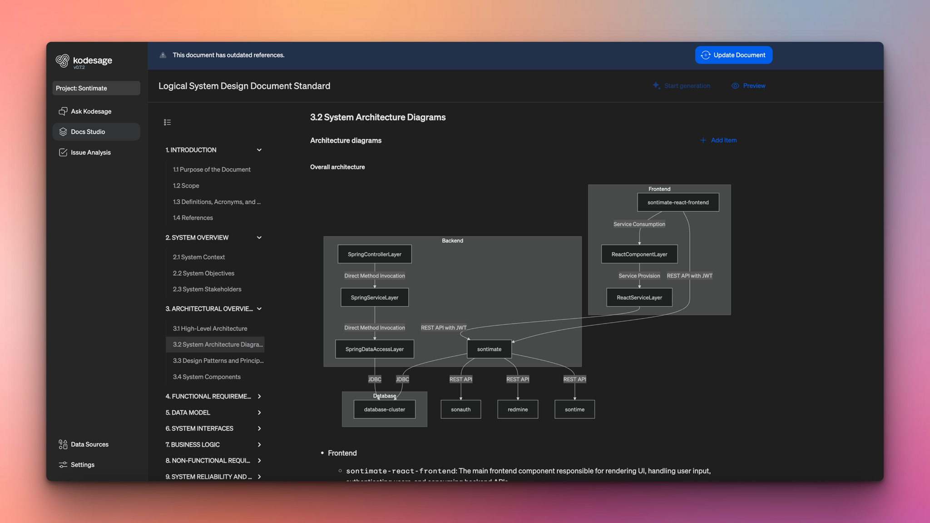This screenshot has height=523, width=930.
Task: Select 3.2 System Architecture Diagrams
Action: (x=218, y=344)
